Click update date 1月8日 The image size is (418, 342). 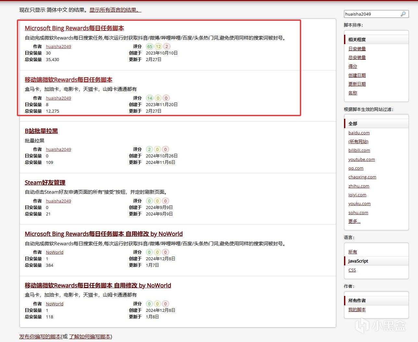(152, 317)
